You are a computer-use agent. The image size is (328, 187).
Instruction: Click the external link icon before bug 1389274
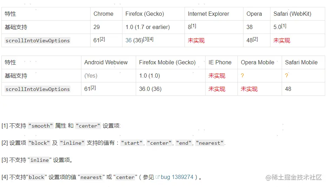(158, 177)
